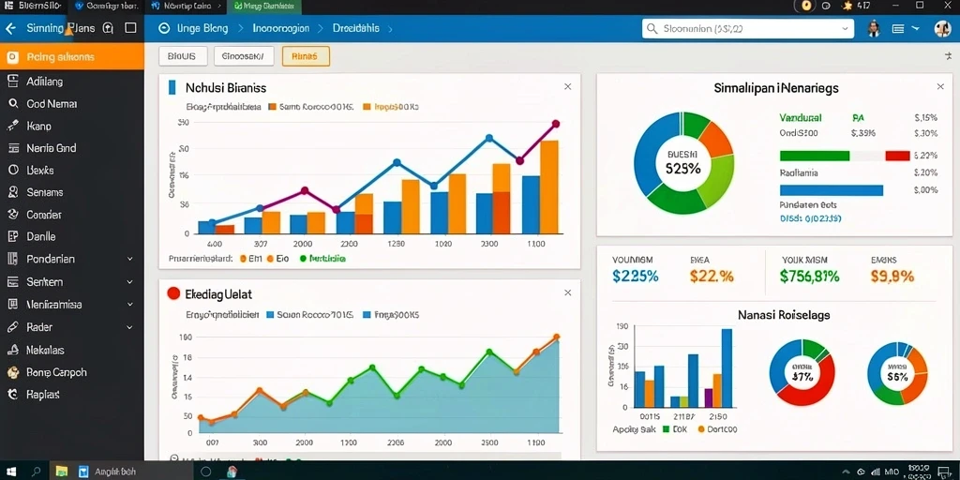Click the Nekalas sidebar icon
This screenshot has height=480, width=960.
[x=12, y=351]
